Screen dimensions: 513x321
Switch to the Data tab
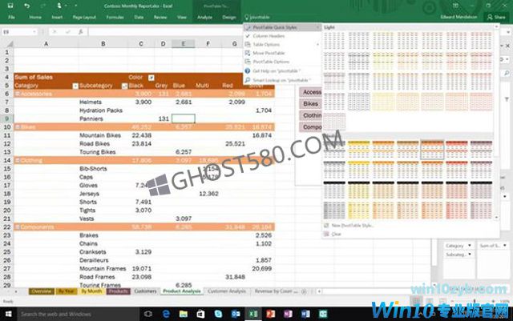pyautogui.click(x=139, y=17)
